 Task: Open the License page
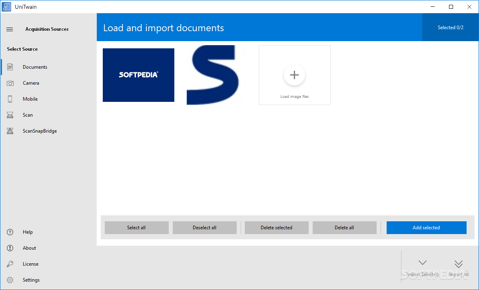(48, 264)
